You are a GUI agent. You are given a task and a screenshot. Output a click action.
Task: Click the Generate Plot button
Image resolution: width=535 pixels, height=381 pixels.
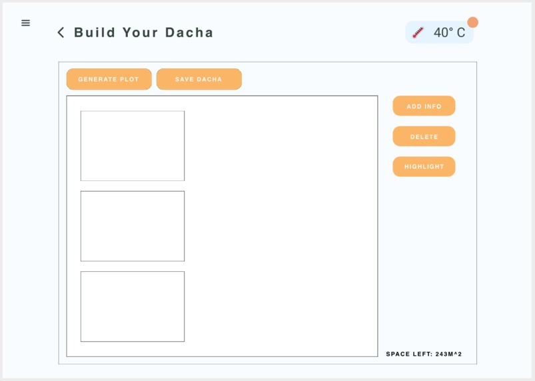click(109, 79)
